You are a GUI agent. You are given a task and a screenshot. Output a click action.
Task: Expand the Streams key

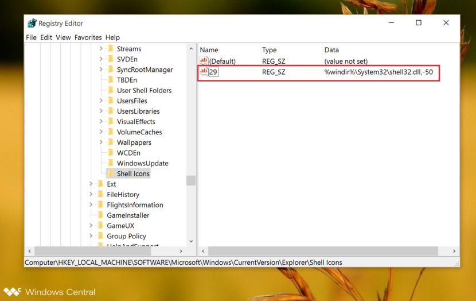pos(101,48)
